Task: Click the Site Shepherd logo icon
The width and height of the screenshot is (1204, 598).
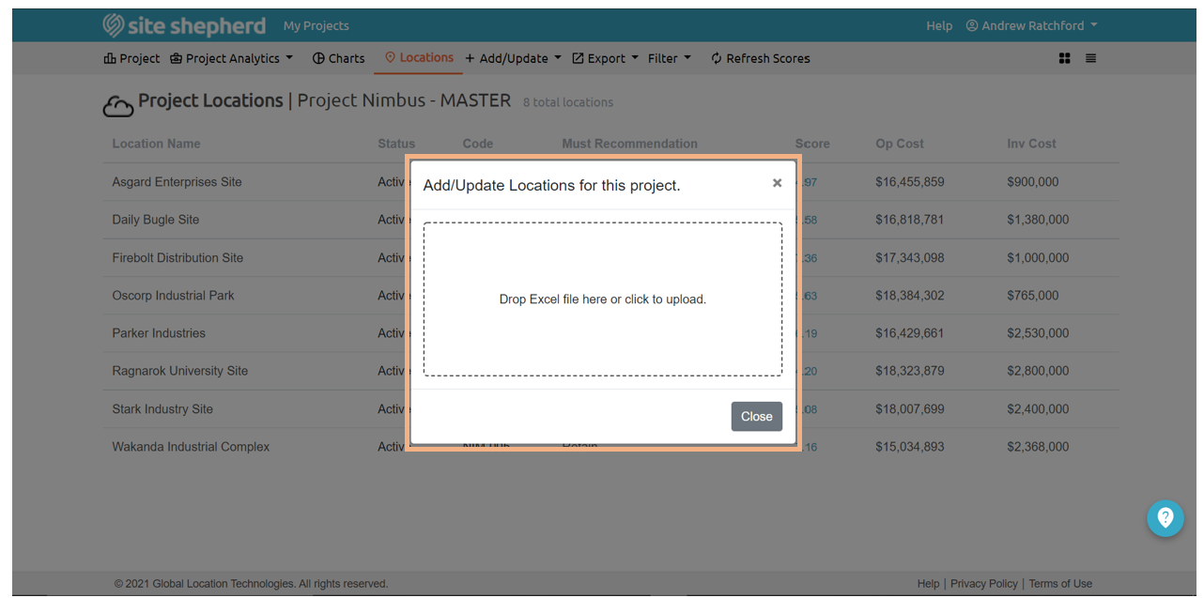Action: pyautogui.click(x=114, y=25)
